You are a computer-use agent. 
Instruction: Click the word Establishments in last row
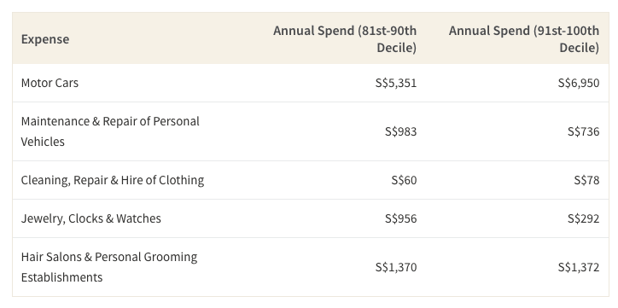coord(61,277)
